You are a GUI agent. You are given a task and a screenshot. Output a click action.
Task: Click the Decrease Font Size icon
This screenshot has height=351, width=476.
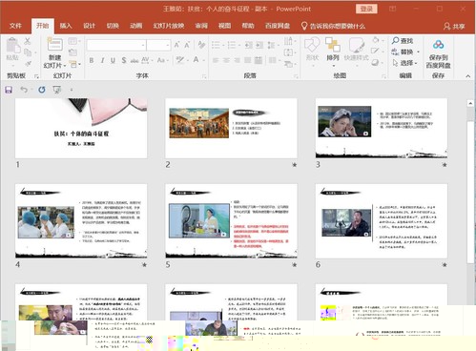pos(187,45)
